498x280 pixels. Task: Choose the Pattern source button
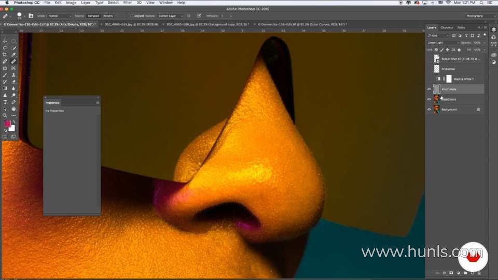pos(107,16)
